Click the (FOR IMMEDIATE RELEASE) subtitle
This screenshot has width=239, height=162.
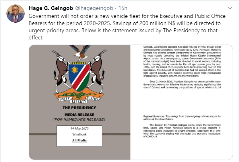click(79, 119)
